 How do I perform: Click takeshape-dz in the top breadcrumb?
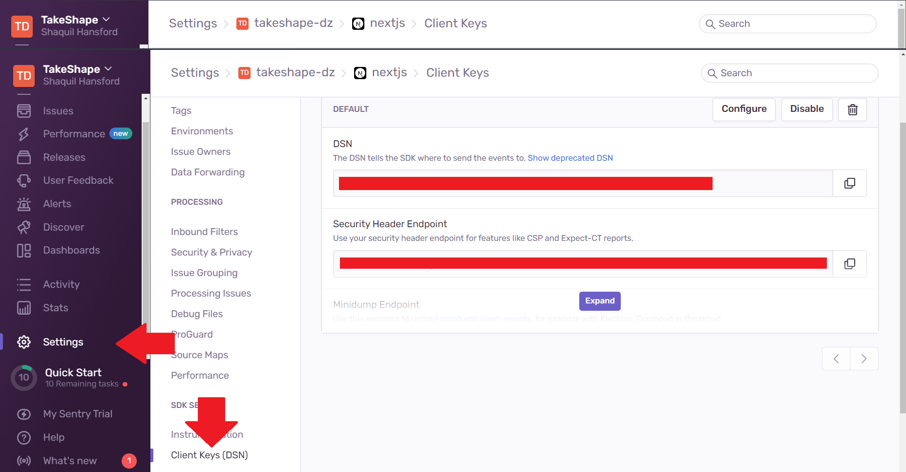point(294,23)
